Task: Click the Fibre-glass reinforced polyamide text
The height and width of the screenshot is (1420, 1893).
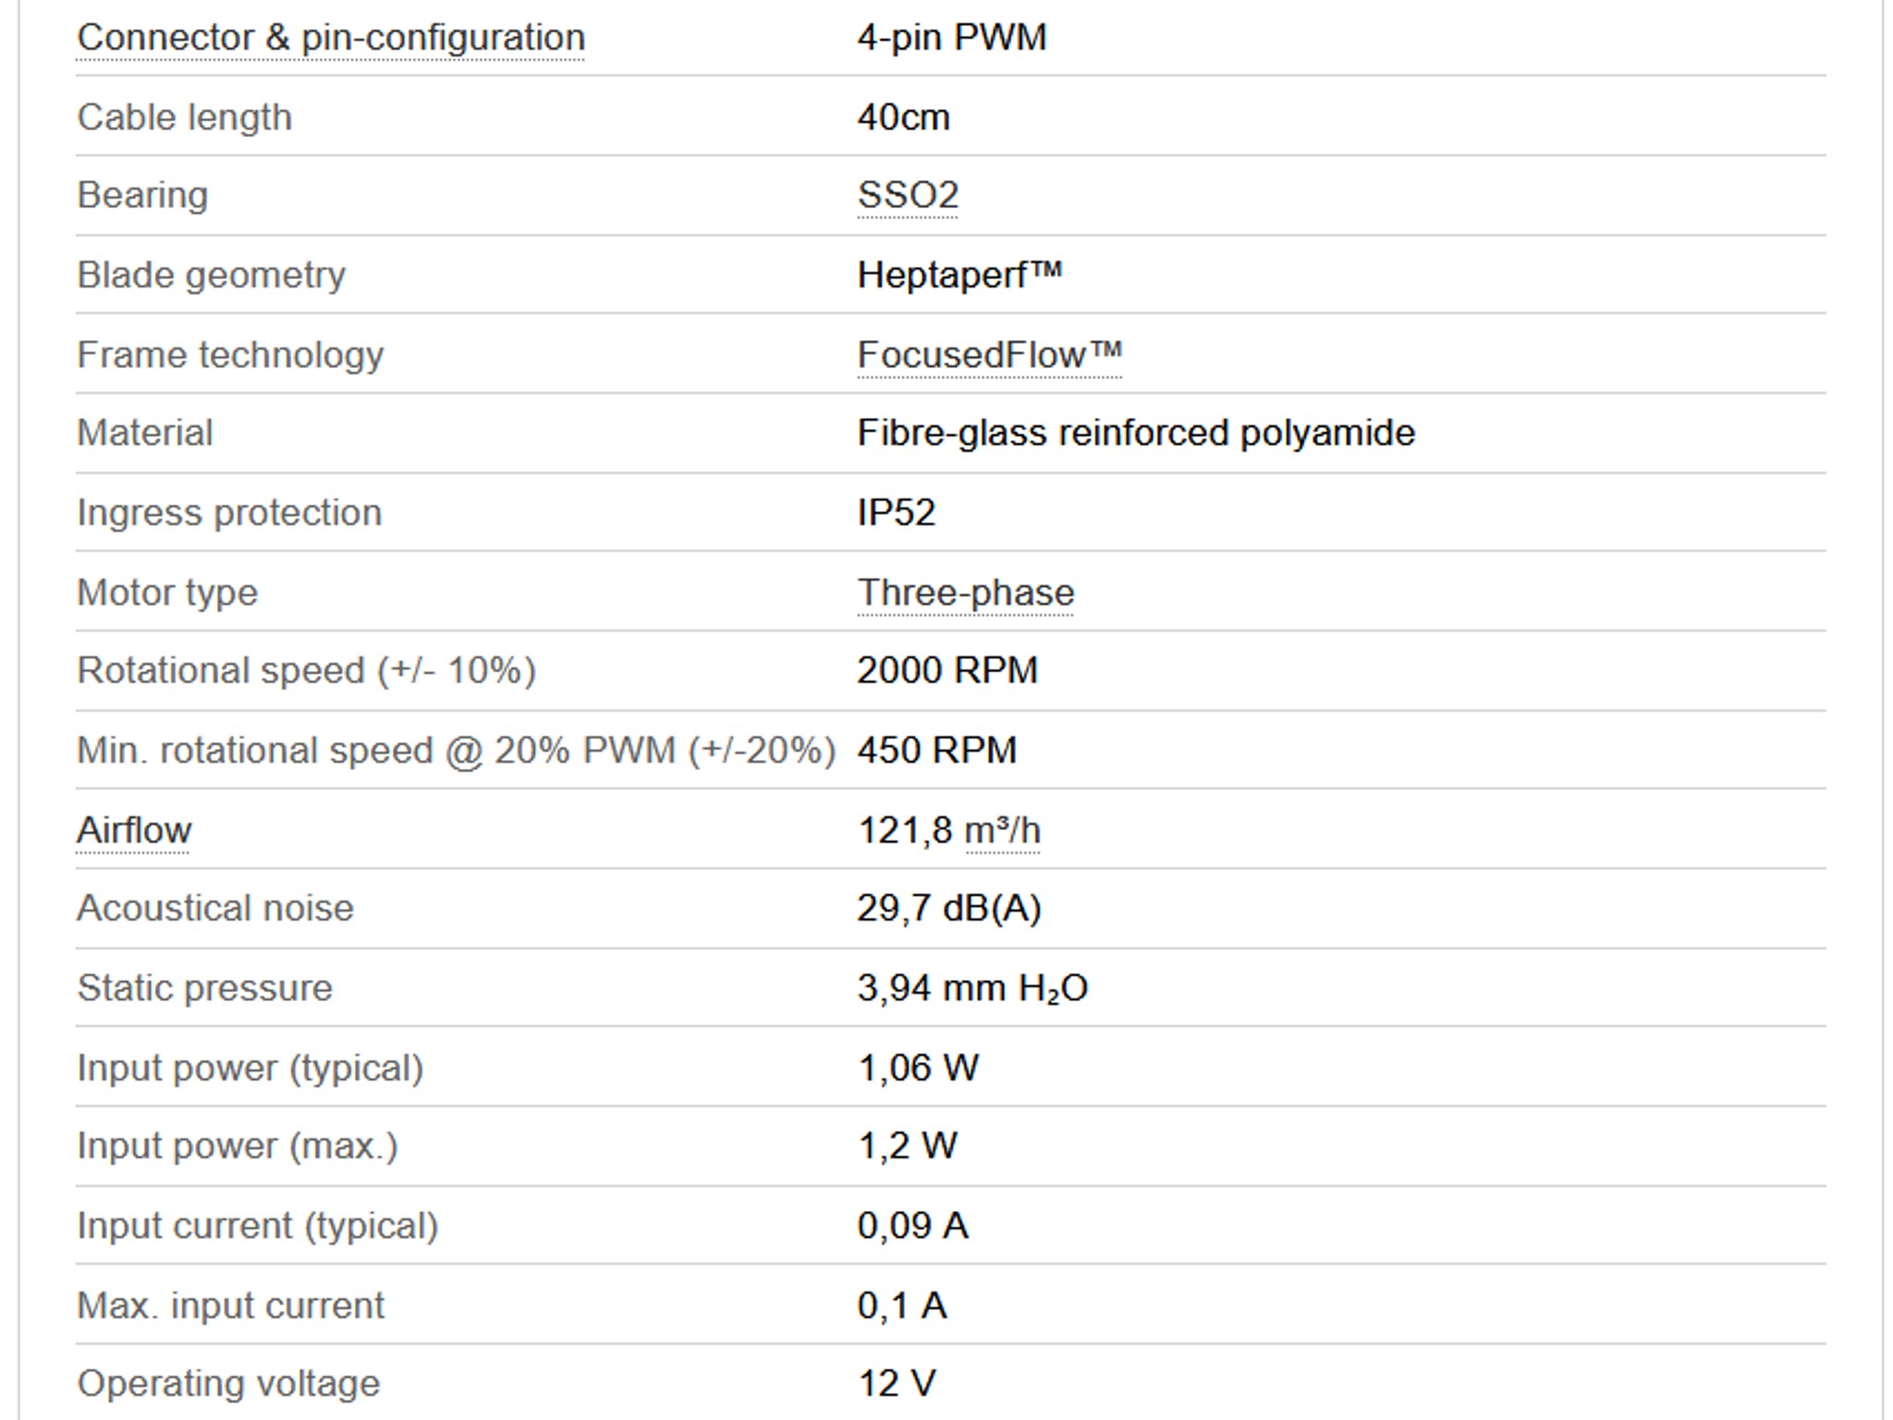Action: (1136, 434)
